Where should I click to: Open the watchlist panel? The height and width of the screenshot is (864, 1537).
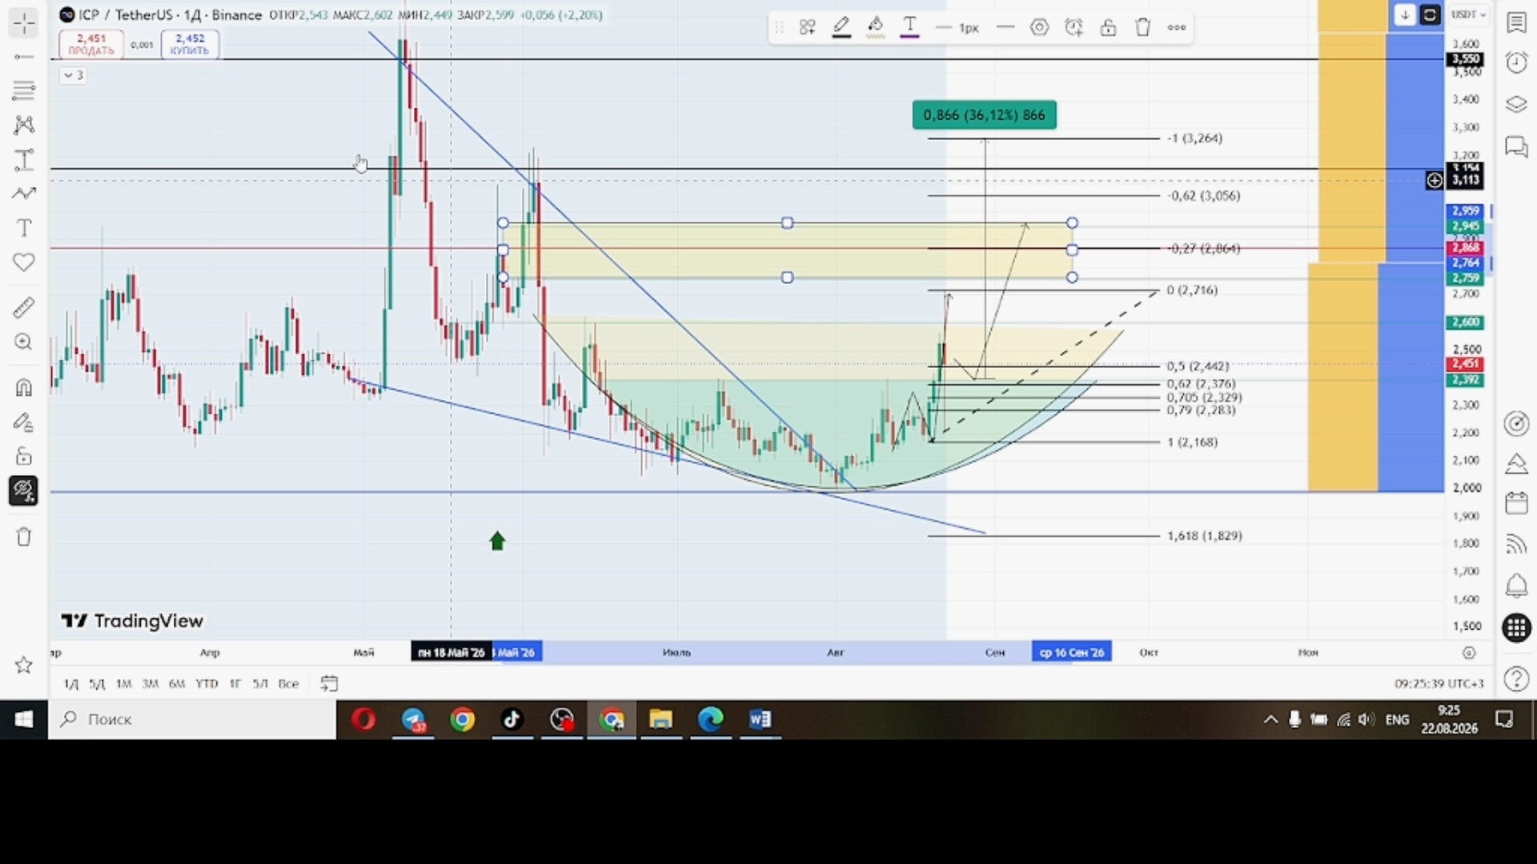pos(1516,22)
